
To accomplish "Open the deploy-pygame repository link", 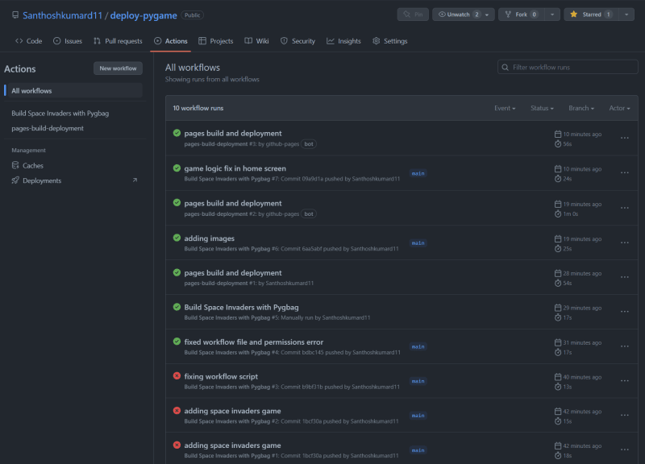I will [x=144, y=15].
